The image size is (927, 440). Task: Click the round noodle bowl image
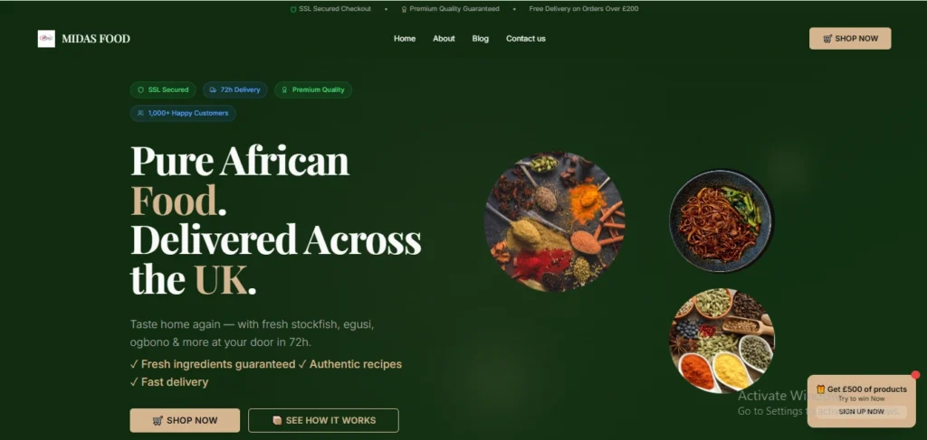[722, 220]
